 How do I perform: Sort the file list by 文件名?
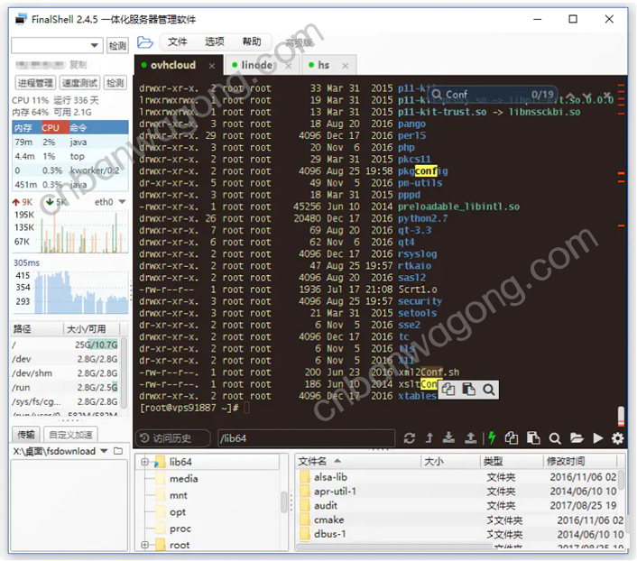click(358, 461)
